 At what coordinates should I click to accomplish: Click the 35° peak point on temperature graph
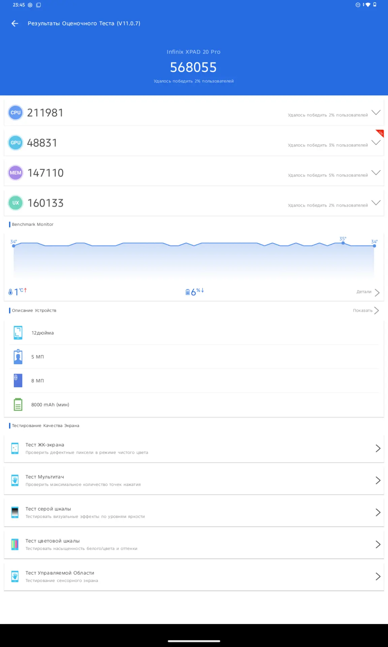pyautogui.click(x=343, y=243)
